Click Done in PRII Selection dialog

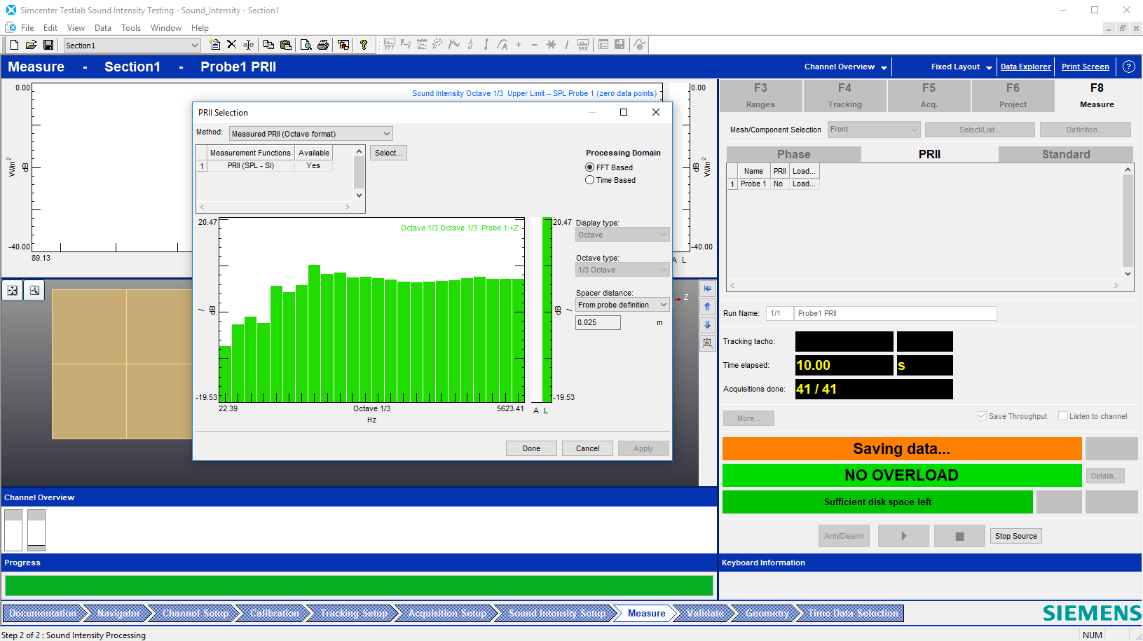(x=531, y=448)
